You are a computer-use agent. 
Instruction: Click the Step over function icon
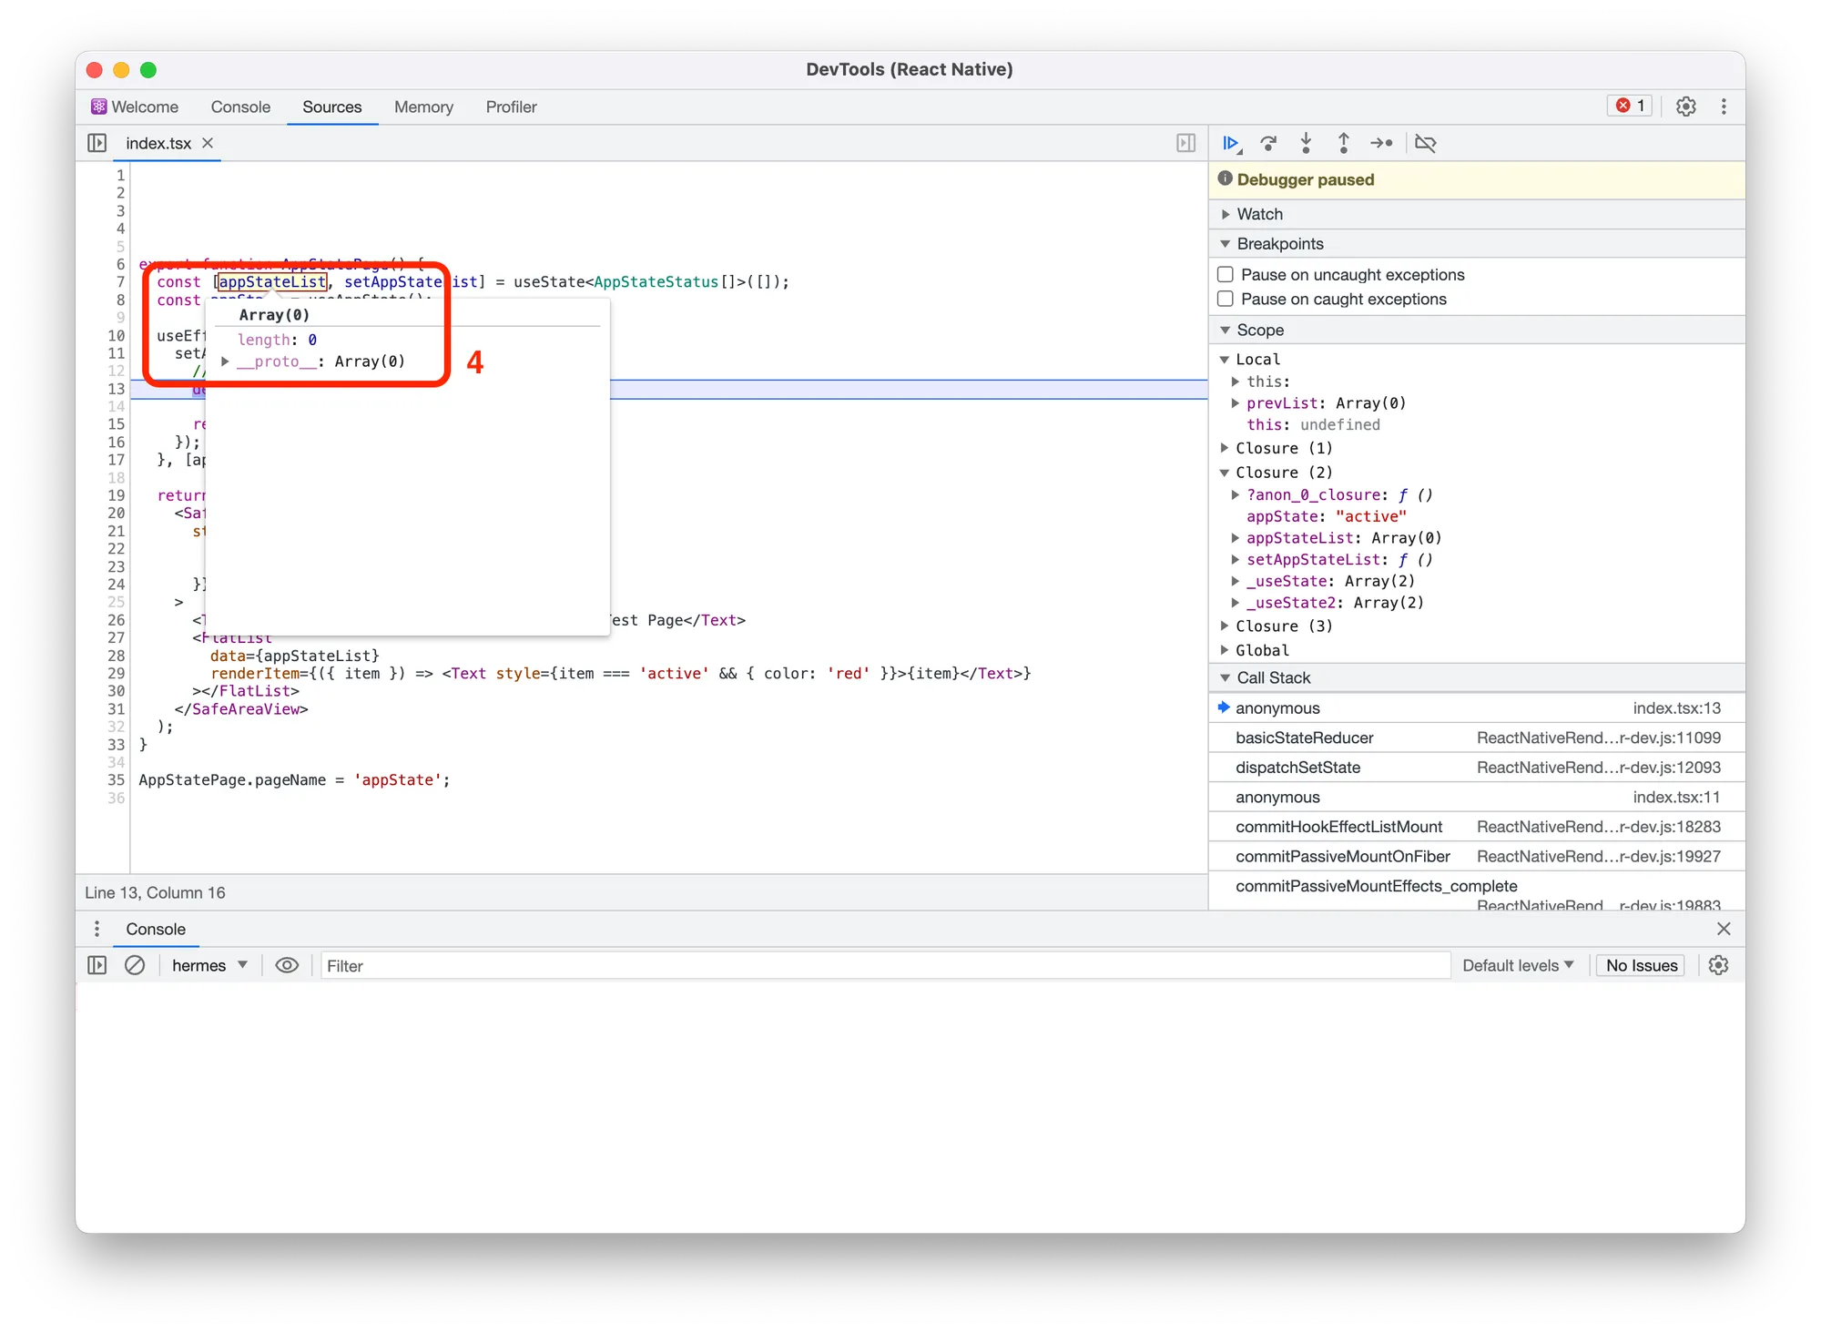point(1268,143)
